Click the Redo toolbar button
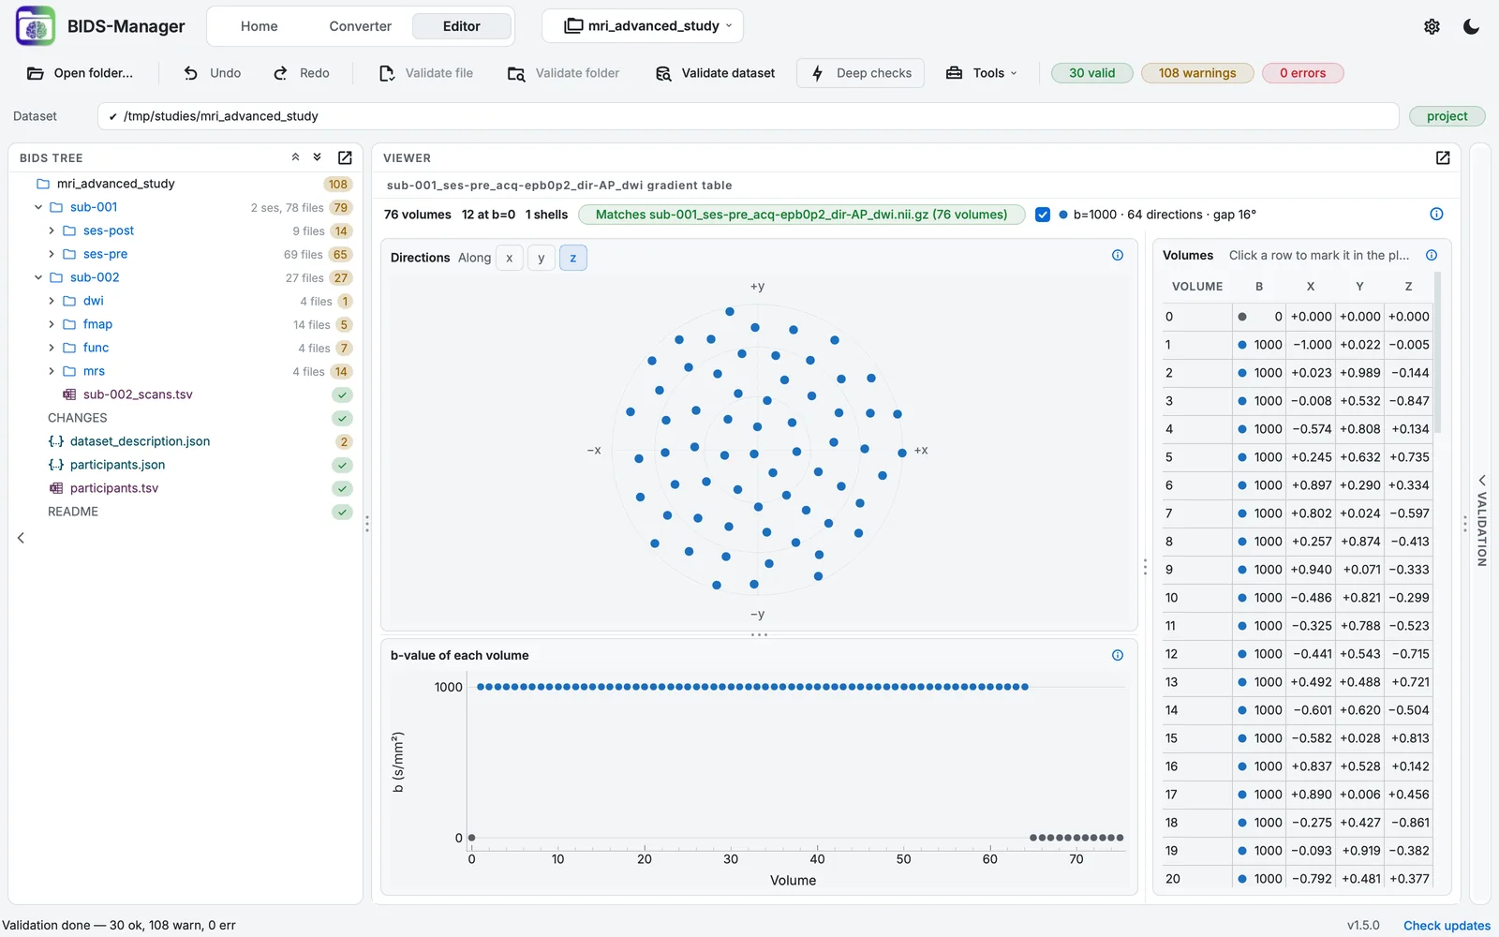The image size is (1499, 937). [x=302, y=73]
